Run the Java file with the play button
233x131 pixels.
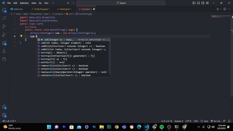pos(218,9)
